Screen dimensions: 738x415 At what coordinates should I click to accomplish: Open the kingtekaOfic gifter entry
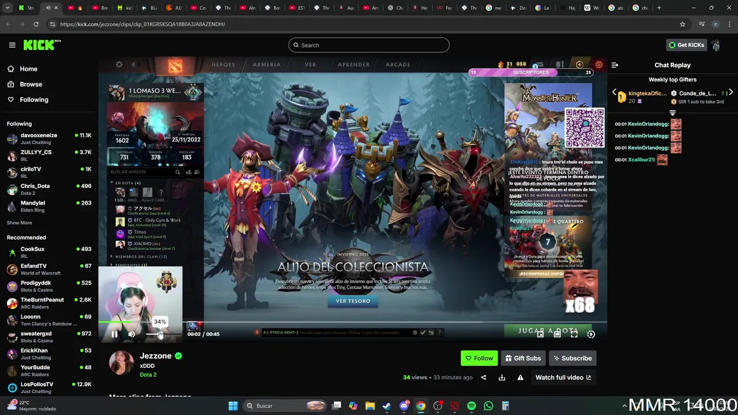642,96
